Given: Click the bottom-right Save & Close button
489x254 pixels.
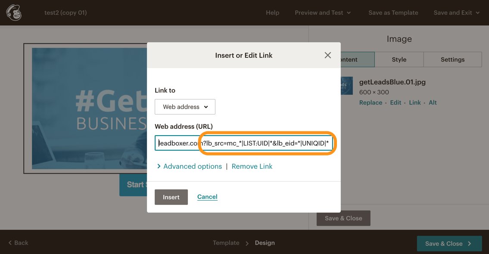Looking at the screenshot, I should (x=449, y=244).
